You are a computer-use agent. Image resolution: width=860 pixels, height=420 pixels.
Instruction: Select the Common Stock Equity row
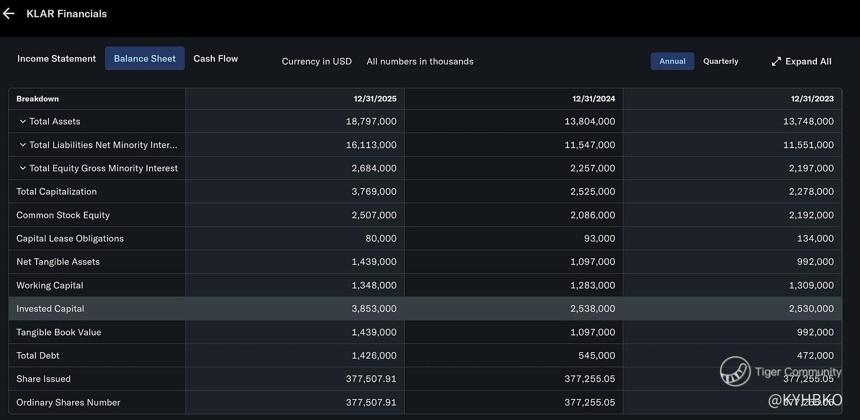coord(425,215)
